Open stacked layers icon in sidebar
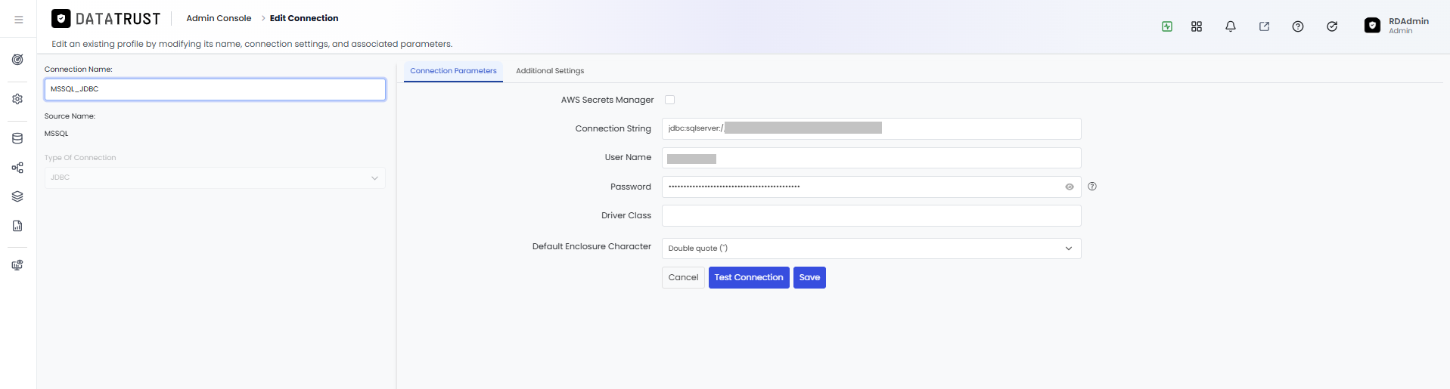 [x=17, y=196]
